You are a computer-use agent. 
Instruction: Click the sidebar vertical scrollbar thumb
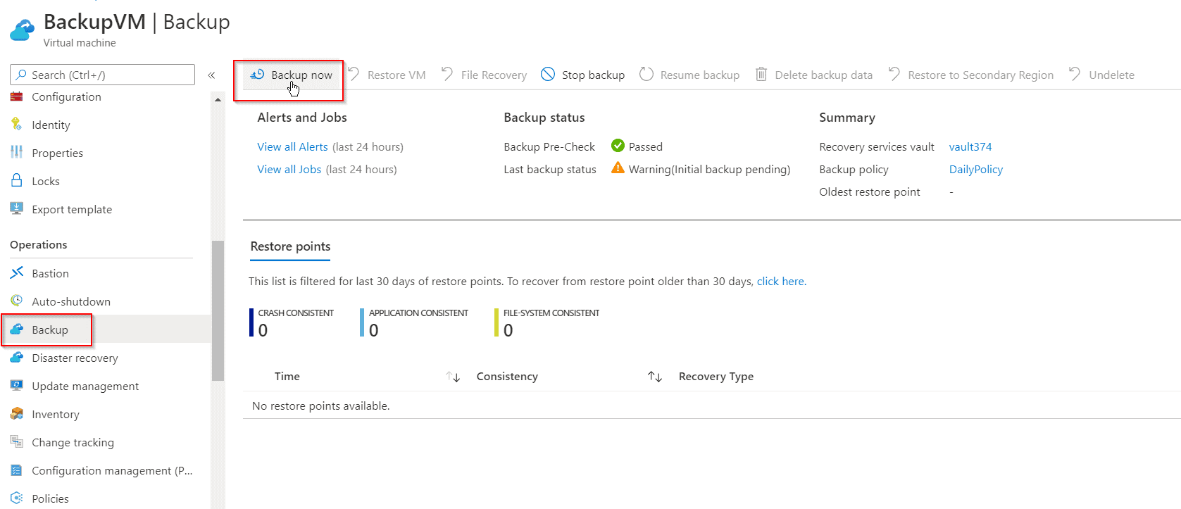218,310
